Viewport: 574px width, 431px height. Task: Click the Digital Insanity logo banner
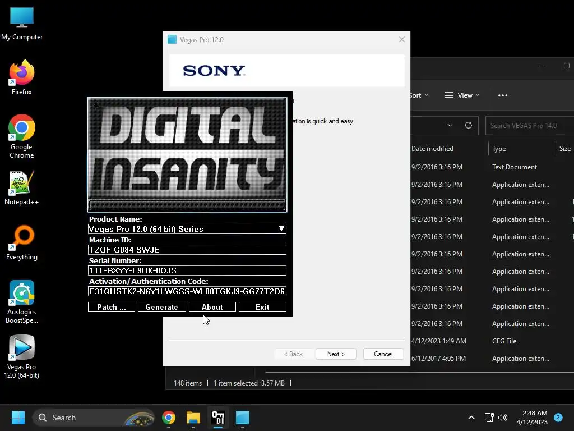187,155
